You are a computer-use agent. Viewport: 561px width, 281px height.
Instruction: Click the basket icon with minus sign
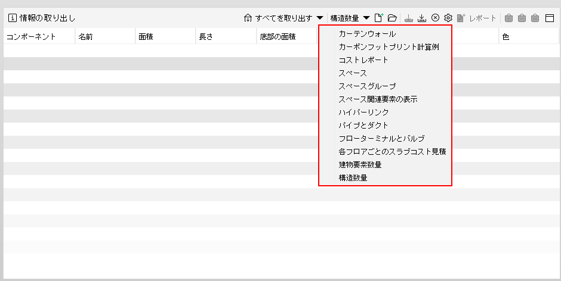[x=522, y=18]
